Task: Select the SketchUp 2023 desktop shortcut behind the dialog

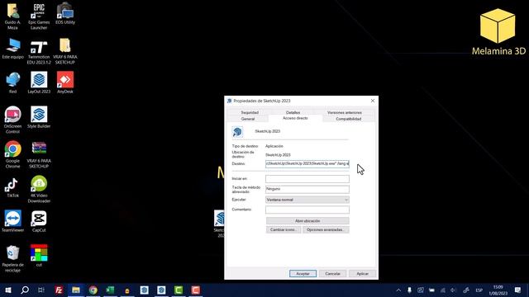Action: point(219,223)
